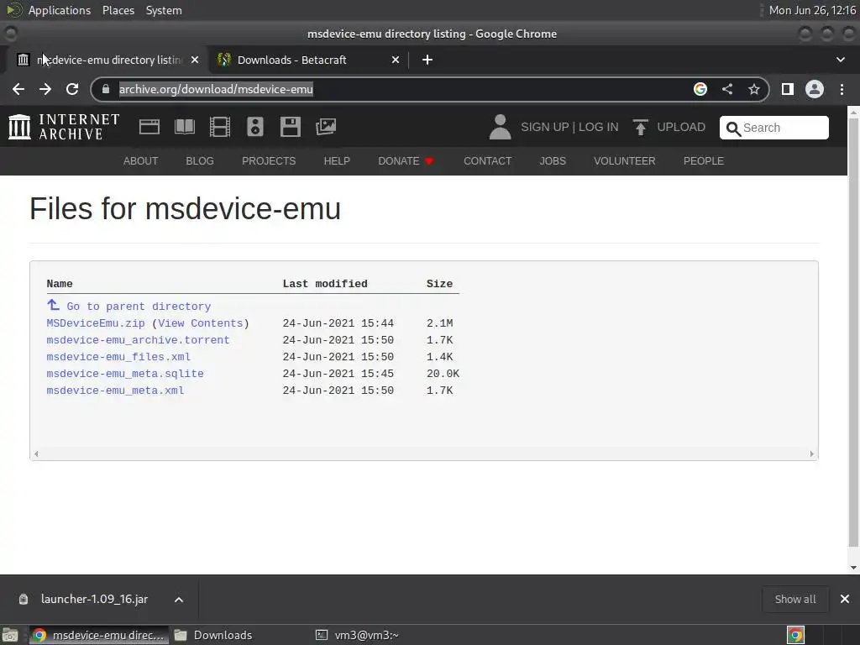Share this page via the share icon
Screen dimensions: 860x645
click(727, 89)
